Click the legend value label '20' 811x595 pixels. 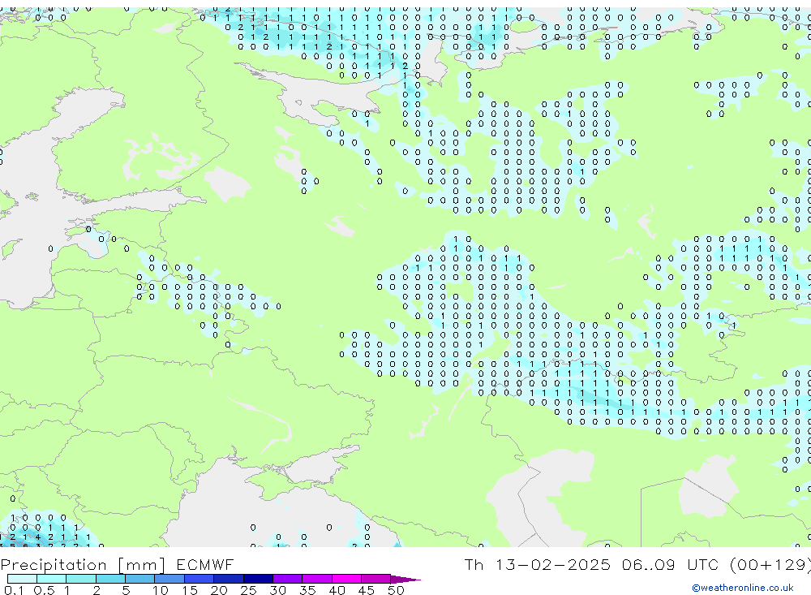click(219, 590)
